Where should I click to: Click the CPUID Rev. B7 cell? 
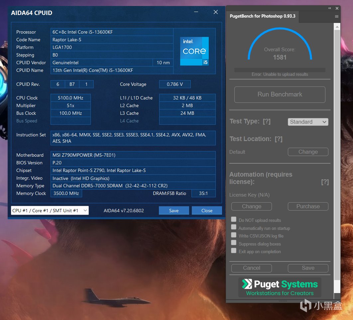72,84
